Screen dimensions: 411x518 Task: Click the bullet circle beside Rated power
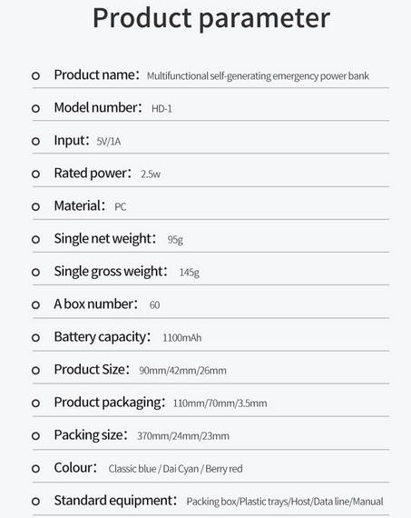coord(35,174)
